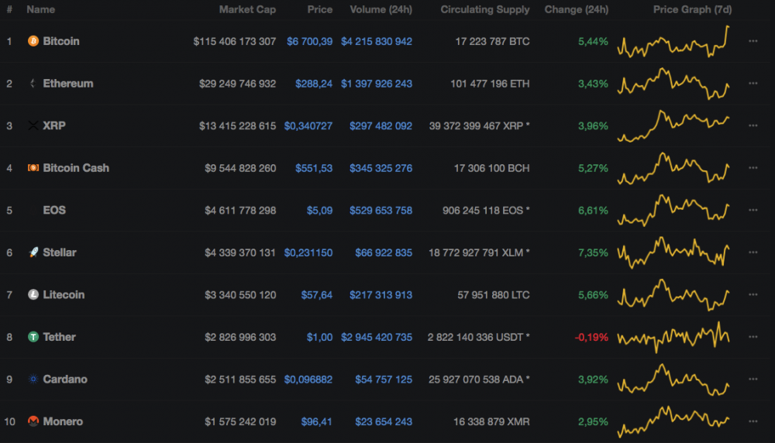Open the Bitcoin coin page link
Screen dimensions: 775x443
point(60,41)
